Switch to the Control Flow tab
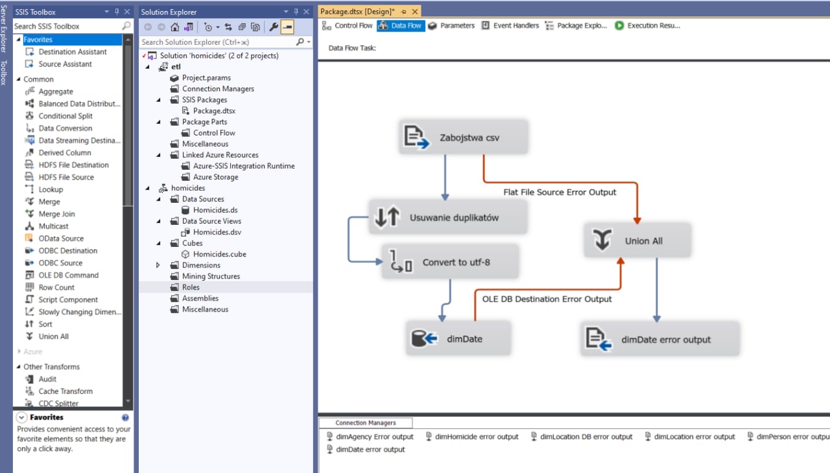 pyautogui.click(x=348, y=26)
